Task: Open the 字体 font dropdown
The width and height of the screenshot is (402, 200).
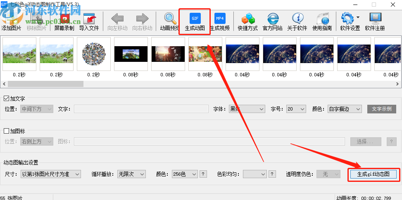Action: 247,109
